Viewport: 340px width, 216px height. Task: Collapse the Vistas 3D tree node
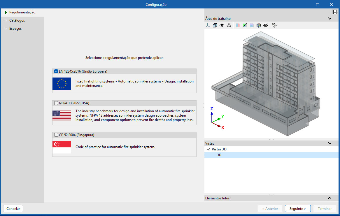click(x=208, y=149)
